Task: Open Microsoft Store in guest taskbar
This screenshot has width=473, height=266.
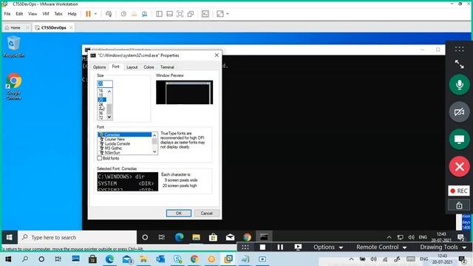Action: (x=213, y=237)
